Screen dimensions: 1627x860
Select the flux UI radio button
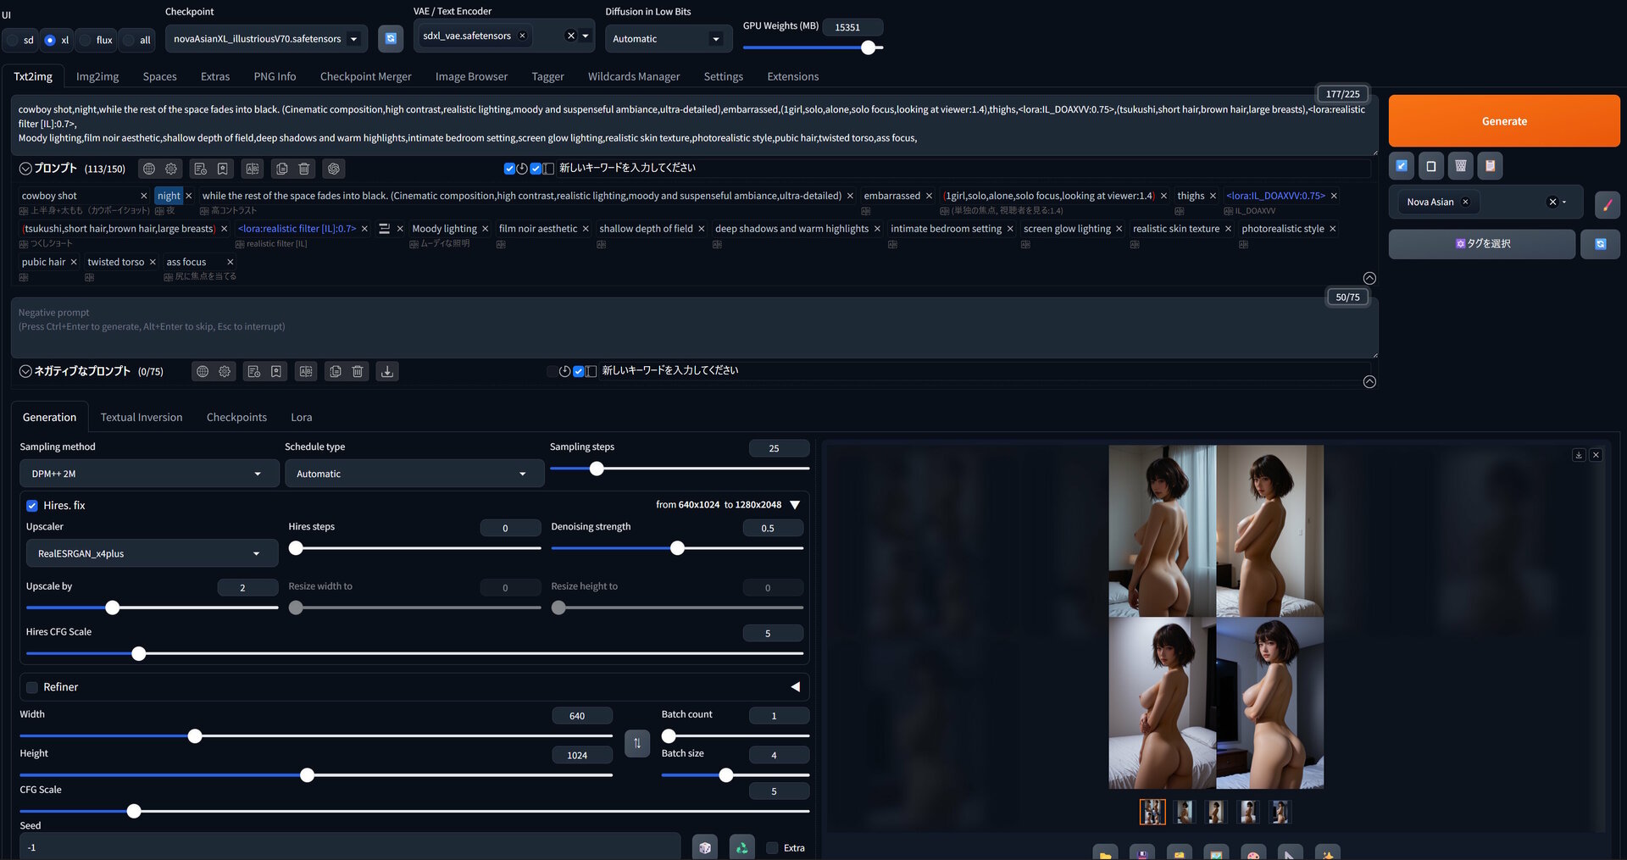click(x=86, y=40)
